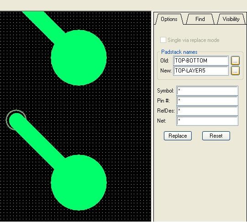Click into the Pin # input field
Viewport: 247px width, 222px height.
pos(207,101)
